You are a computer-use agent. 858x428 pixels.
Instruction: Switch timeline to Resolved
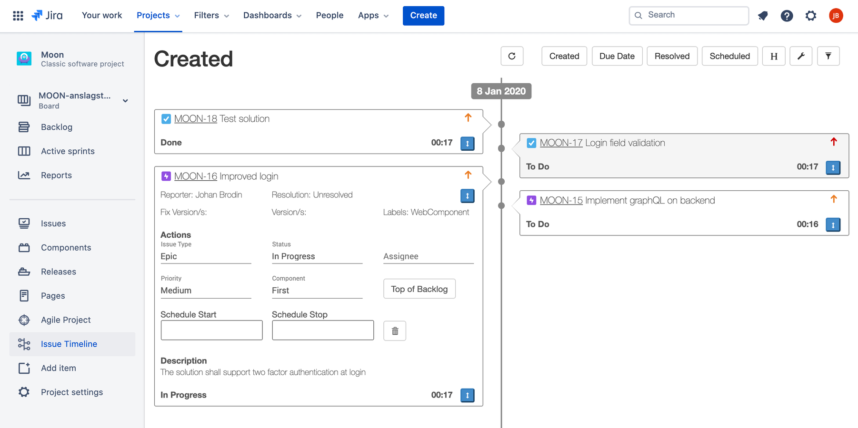pos(672,56)
